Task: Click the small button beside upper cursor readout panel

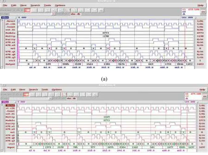Action: 203,12
